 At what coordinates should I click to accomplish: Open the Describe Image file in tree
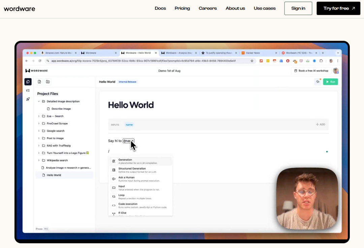[x=61, y=109]
